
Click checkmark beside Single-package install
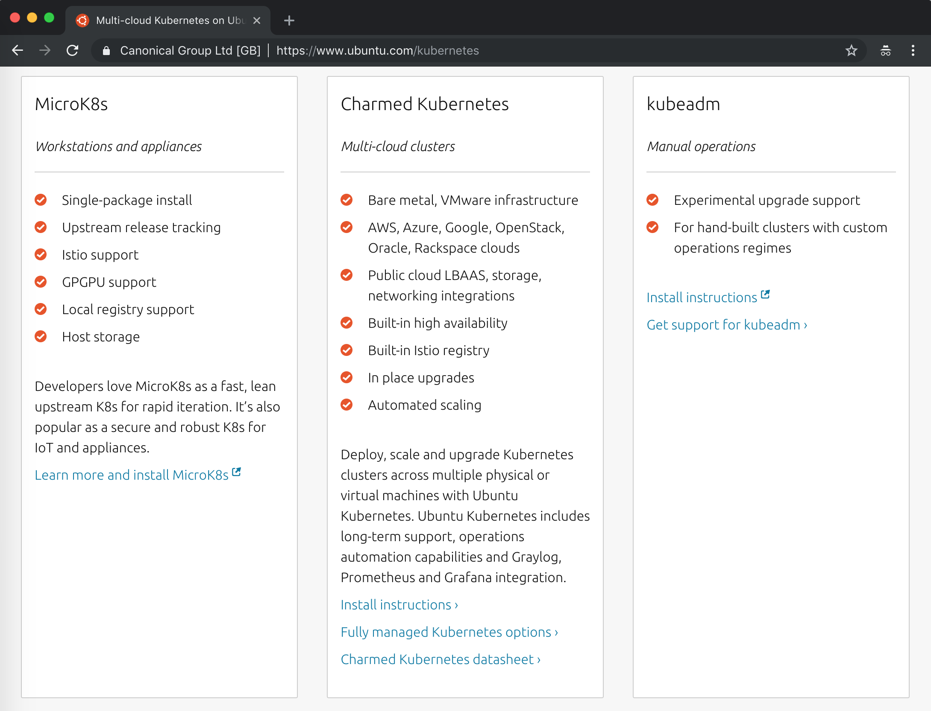tap(41, 200)
